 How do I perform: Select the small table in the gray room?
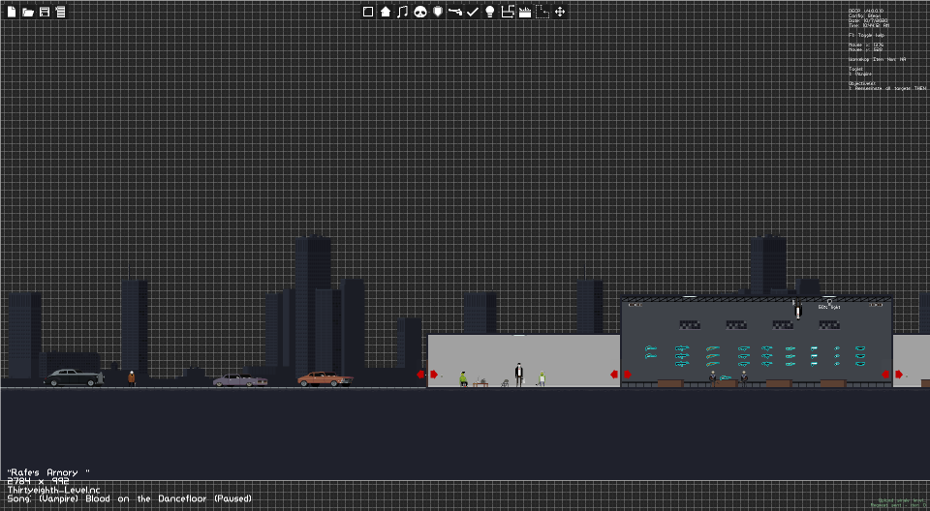click(x=481, y=383)
